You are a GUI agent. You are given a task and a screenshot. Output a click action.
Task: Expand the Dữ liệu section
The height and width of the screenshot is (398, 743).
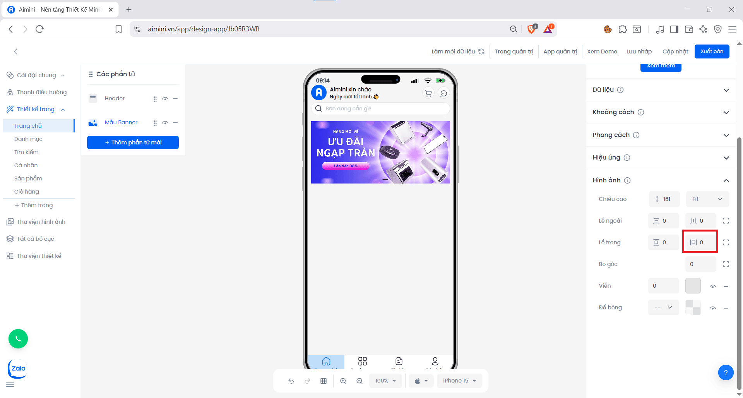727,89
